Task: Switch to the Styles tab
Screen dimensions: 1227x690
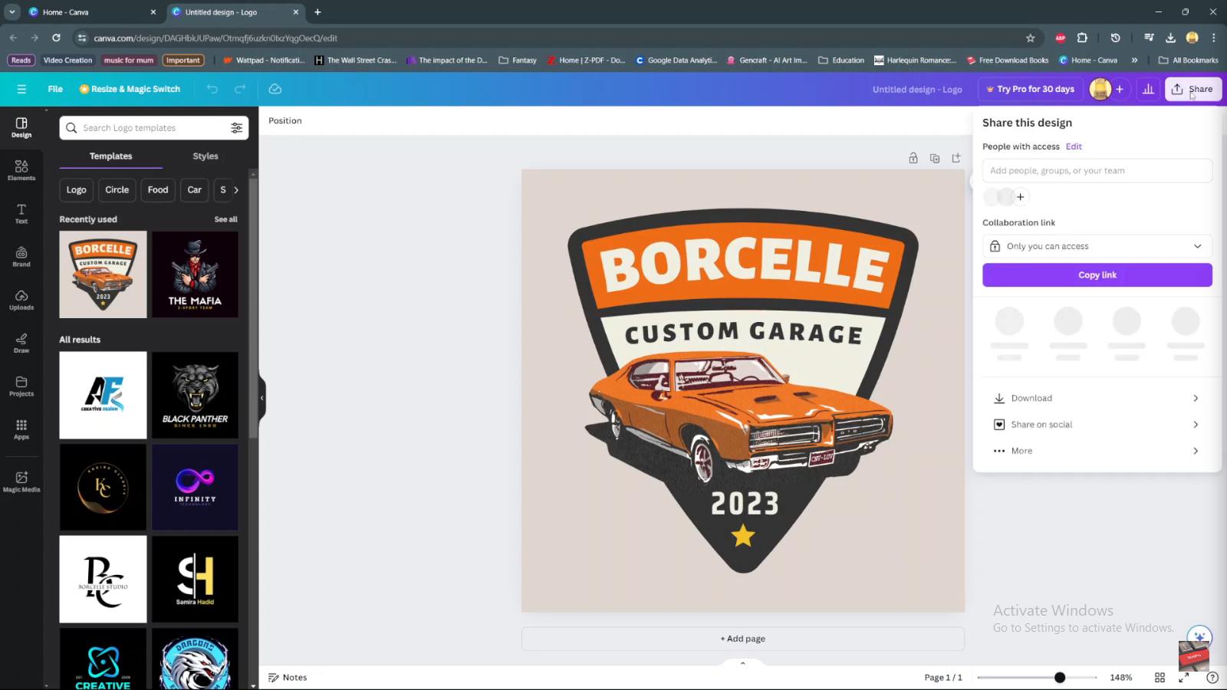Action: point(206,156)
